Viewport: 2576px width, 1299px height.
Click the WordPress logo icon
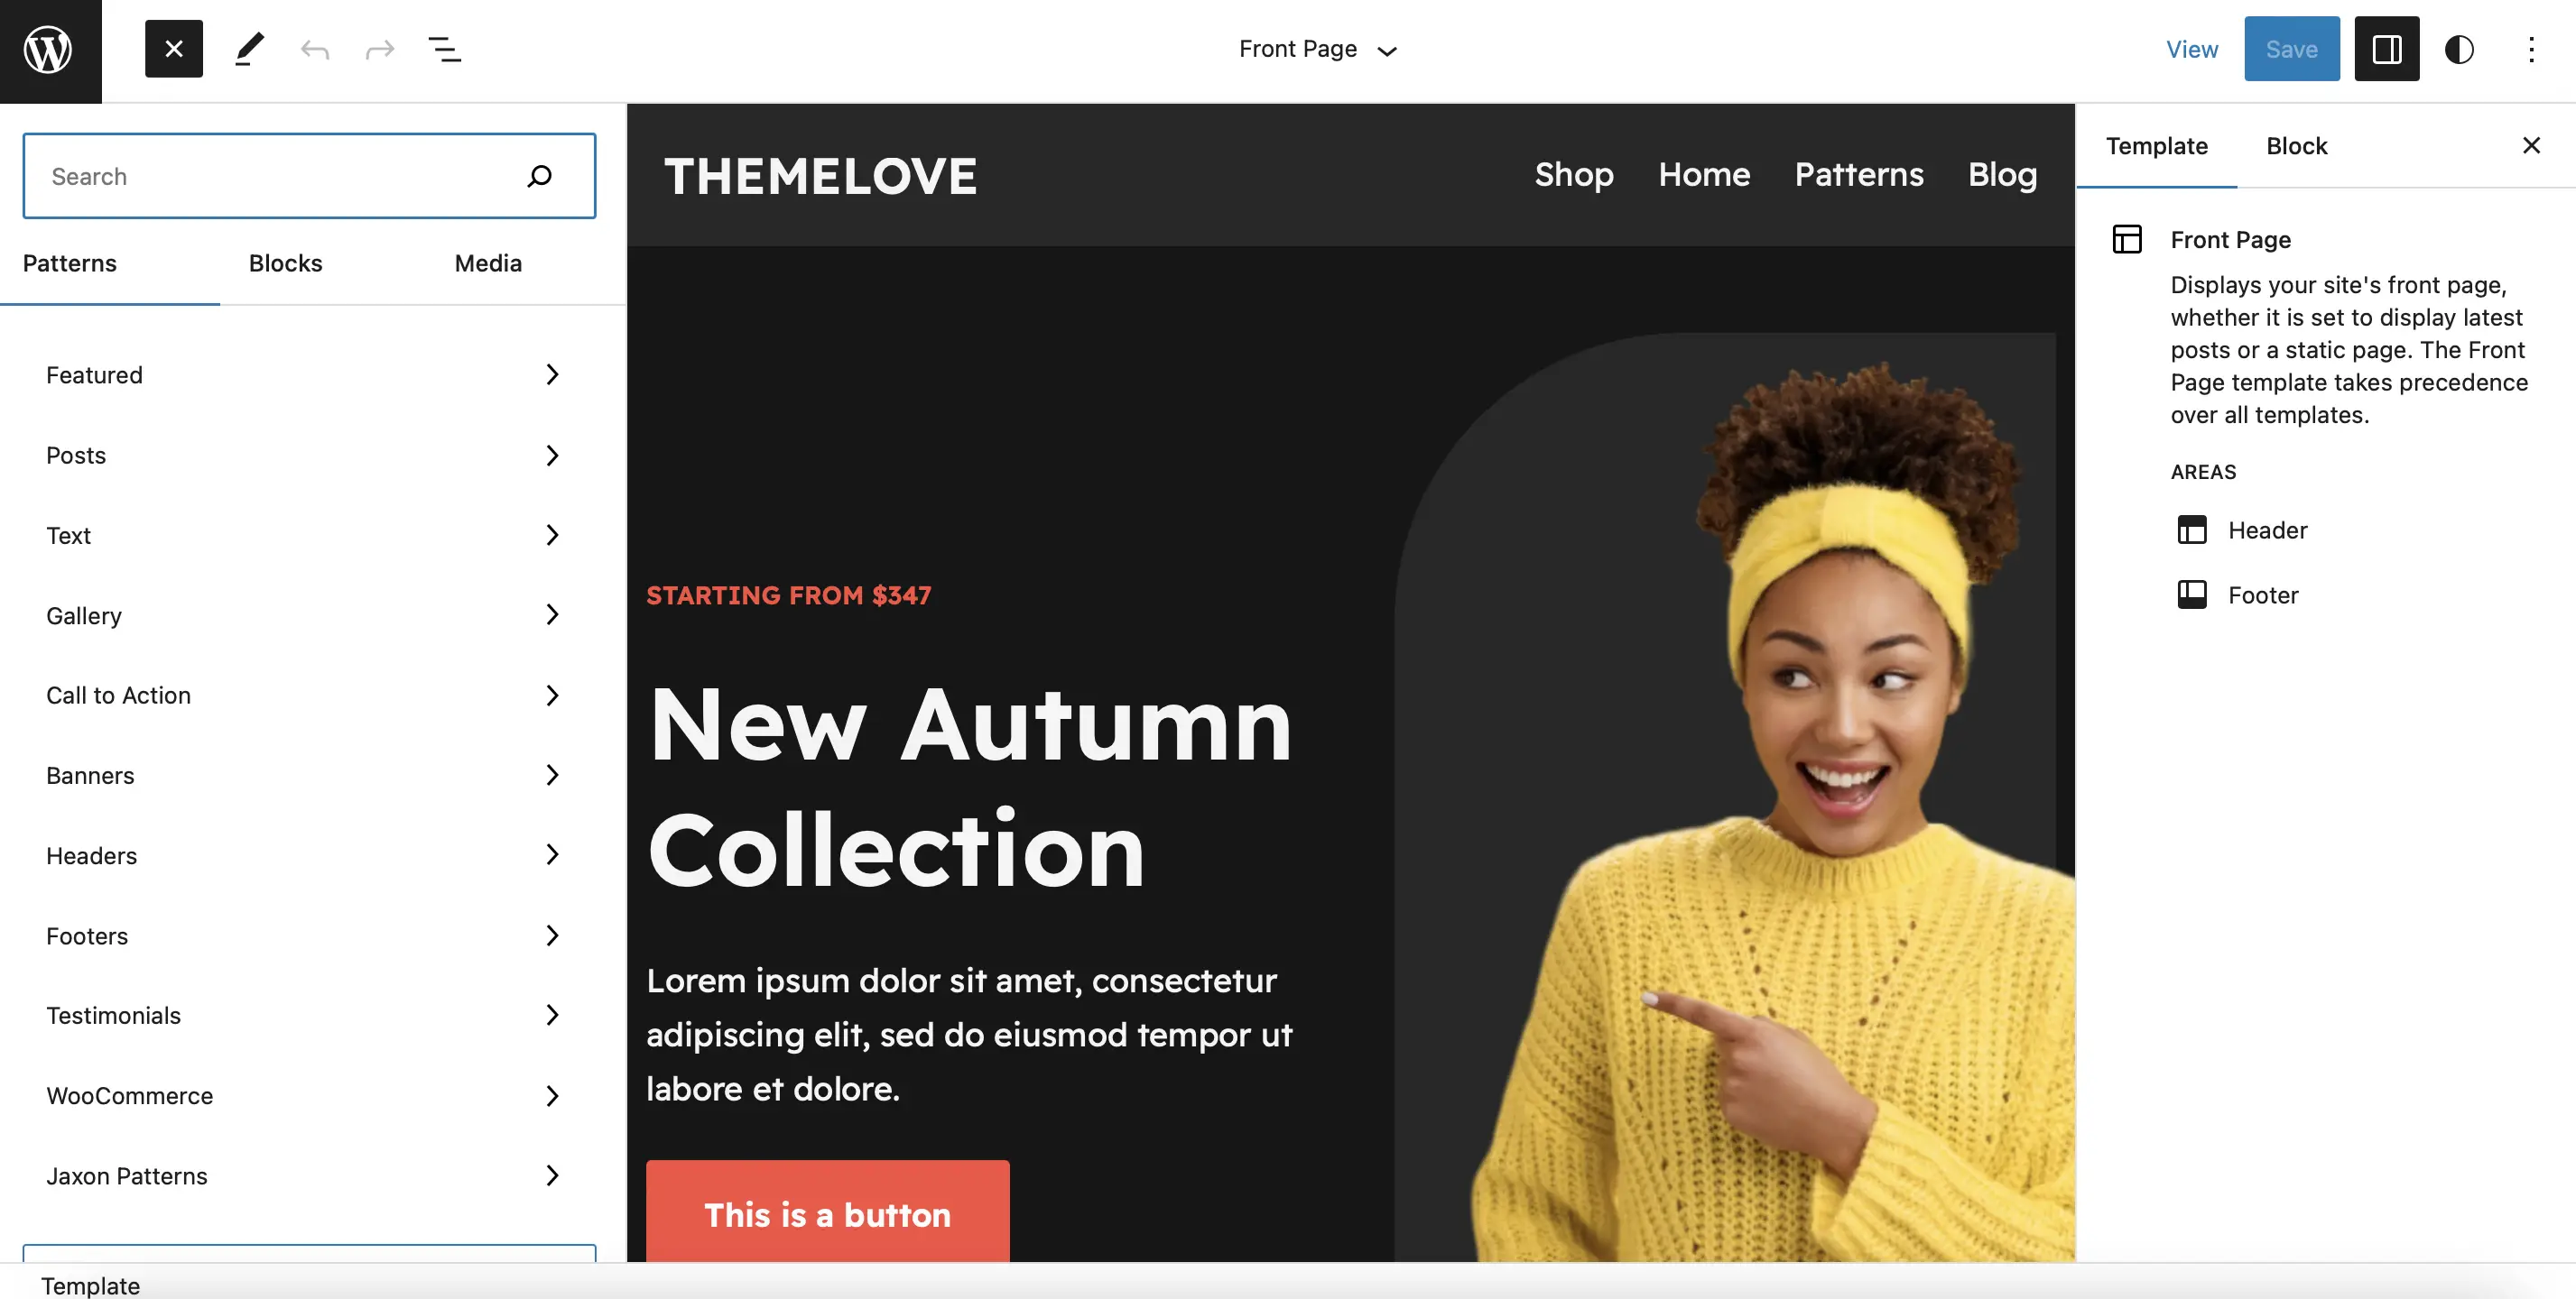[x=50, y=48]
